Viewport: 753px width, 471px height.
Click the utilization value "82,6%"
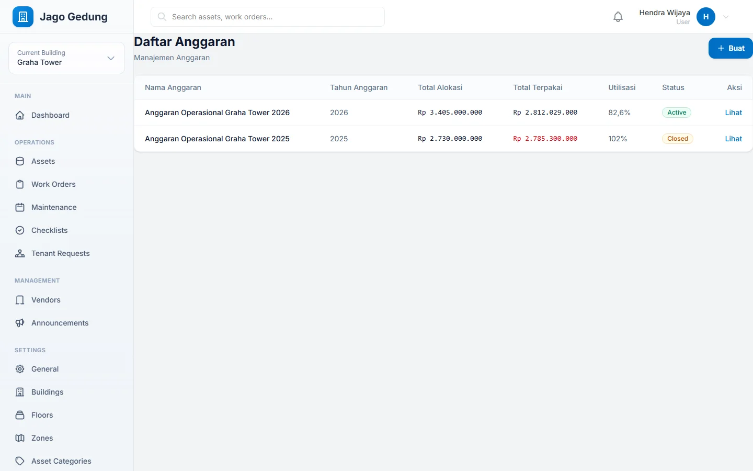pos(620,113)
